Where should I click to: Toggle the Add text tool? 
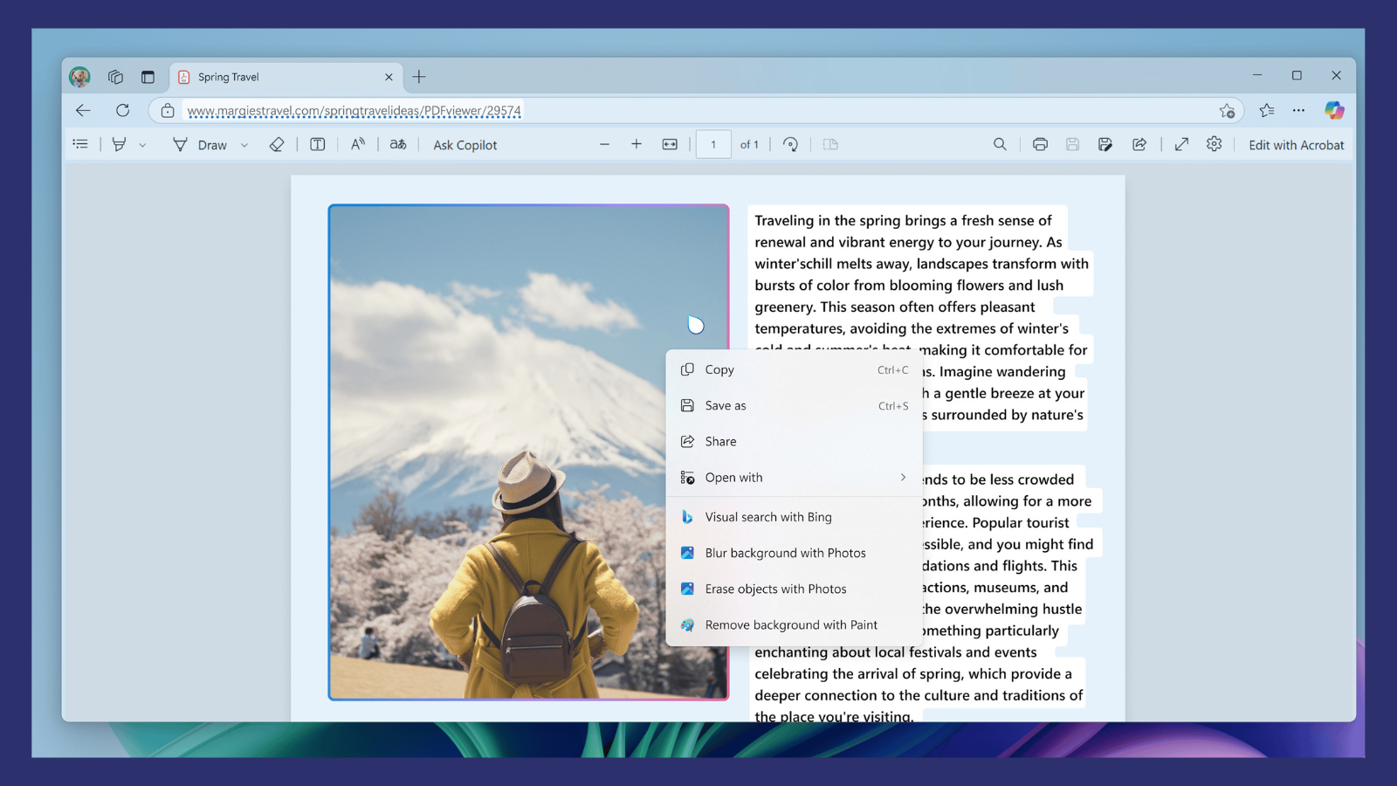pos(318,145)
